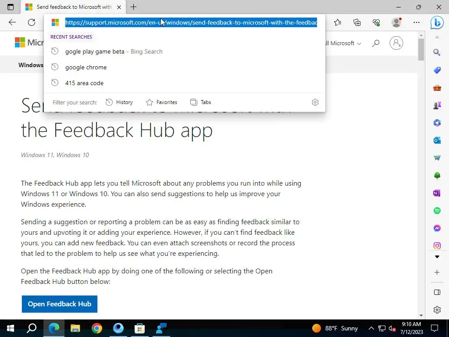Open sidebar E-tree icon
This screenshot has height=337, width=449.
pos(437,176)
